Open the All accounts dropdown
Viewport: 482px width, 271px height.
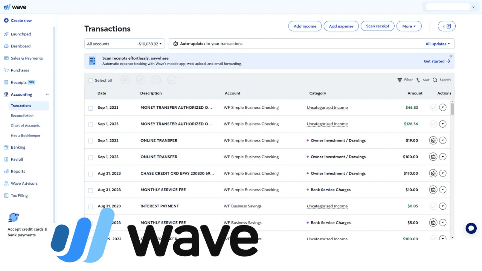click(x=125, y=44)
